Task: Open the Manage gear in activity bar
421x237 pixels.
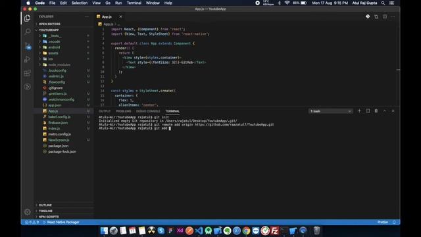Action: (27, 212)
